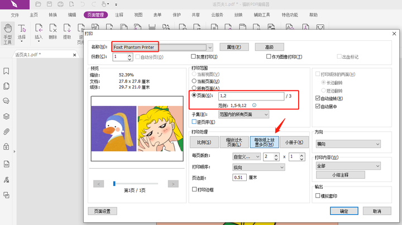Switch to the 保护 ribbon tab

pos(176,15)
